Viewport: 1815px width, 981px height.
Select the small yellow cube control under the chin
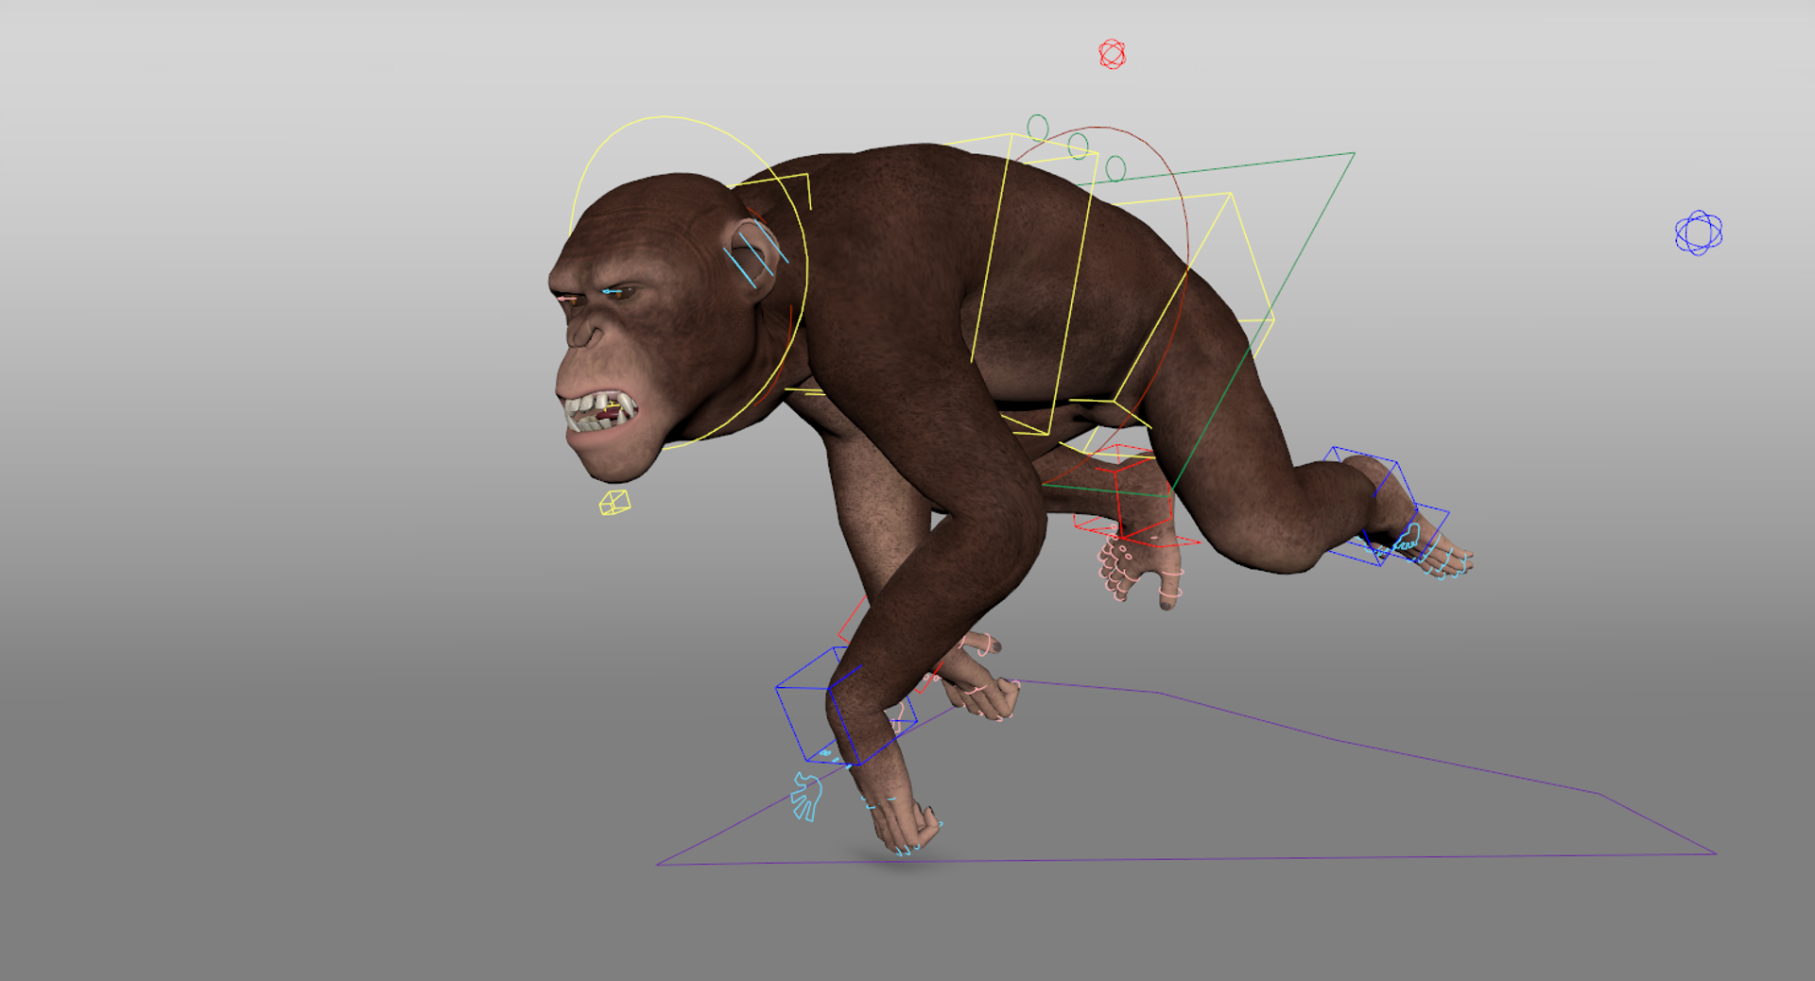point(614,502)
